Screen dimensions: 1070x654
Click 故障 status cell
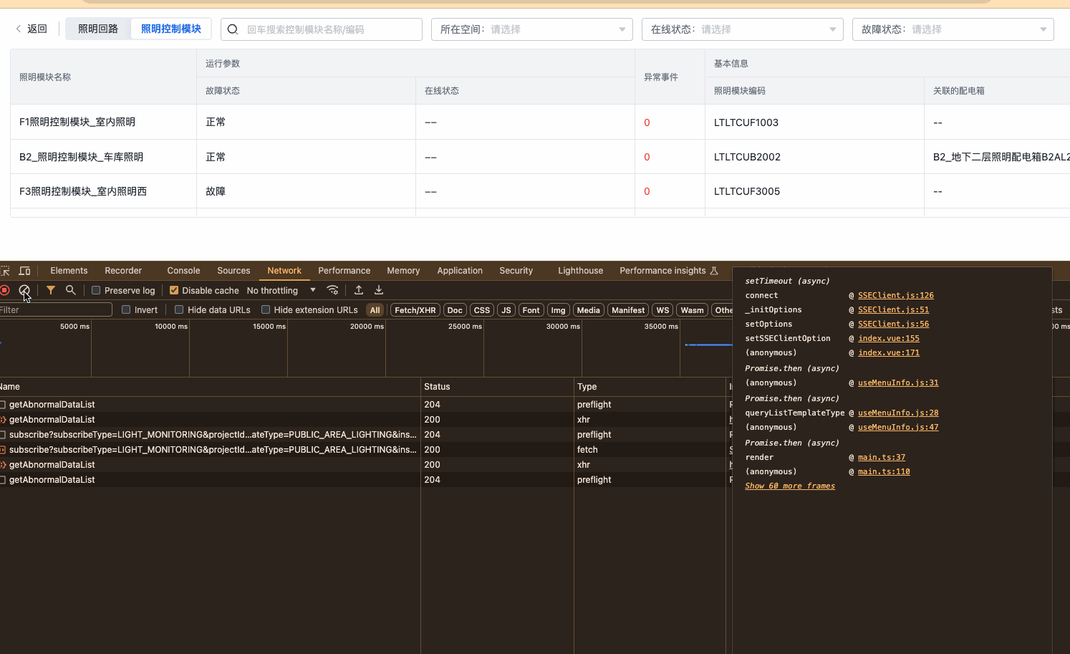tap(216, 191)
